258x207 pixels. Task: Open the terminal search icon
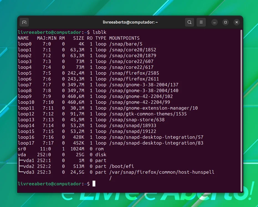coord(189,22)
